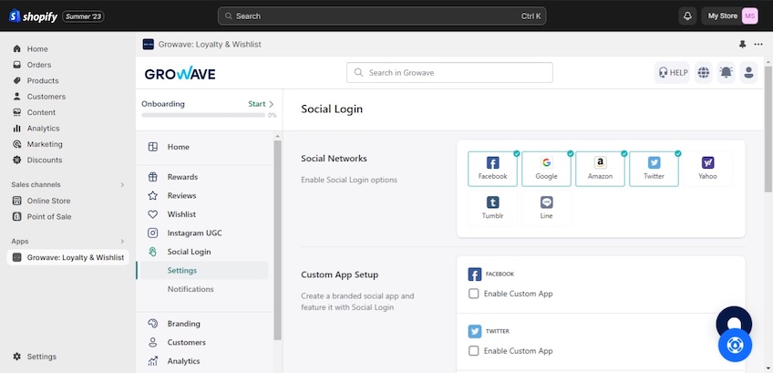Click the Summer '23 badge
Image resolution: width=773 pixels, height=373 pixels.
[83, 16]
